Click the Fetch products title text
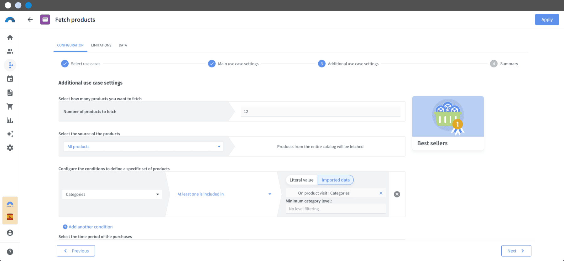 coord(75,20)
